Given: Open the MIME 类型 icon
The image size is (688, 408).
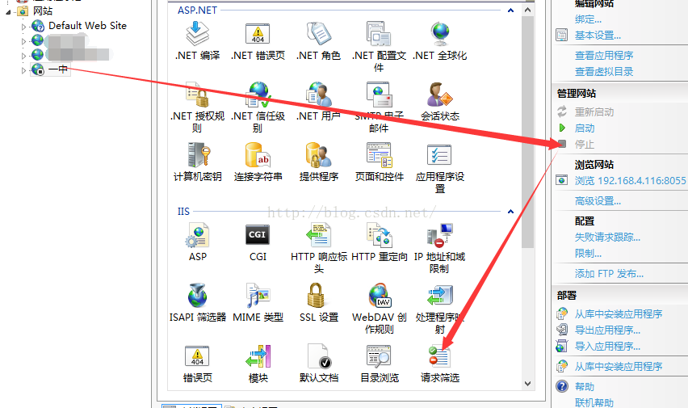Looking at the screenshot, I should pyautogui.click(x=258, y=296).
